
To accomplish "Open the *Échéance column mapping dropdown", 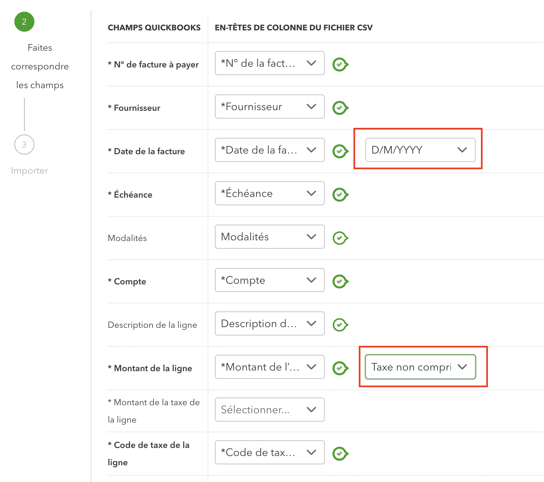I will [270, 193].
